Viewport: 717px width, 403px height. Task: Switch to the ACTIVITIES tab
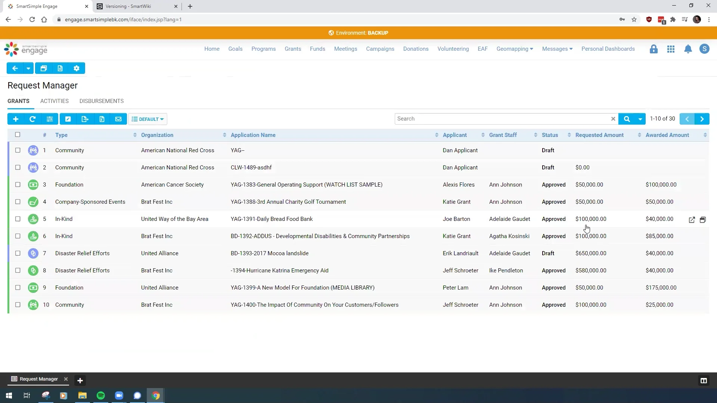pyautogui.click(x=54, y=101)
